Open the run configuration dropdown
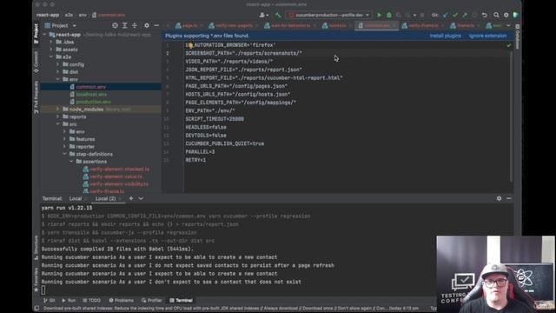 329,16
